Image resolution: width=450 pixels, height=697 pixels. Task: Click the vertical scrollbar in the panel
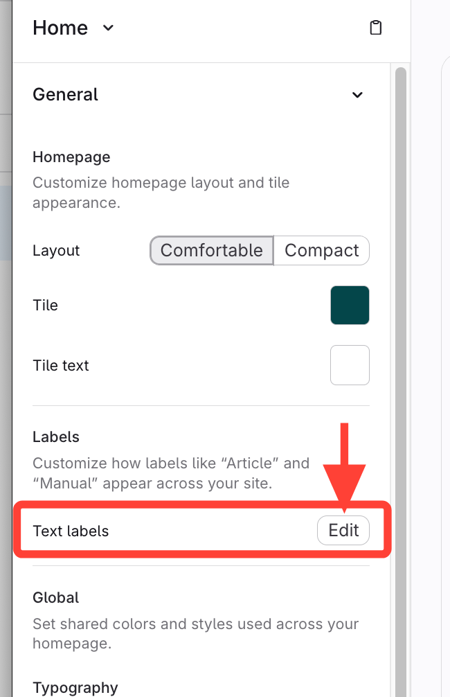pyautogui.click(x=400, y=346)
